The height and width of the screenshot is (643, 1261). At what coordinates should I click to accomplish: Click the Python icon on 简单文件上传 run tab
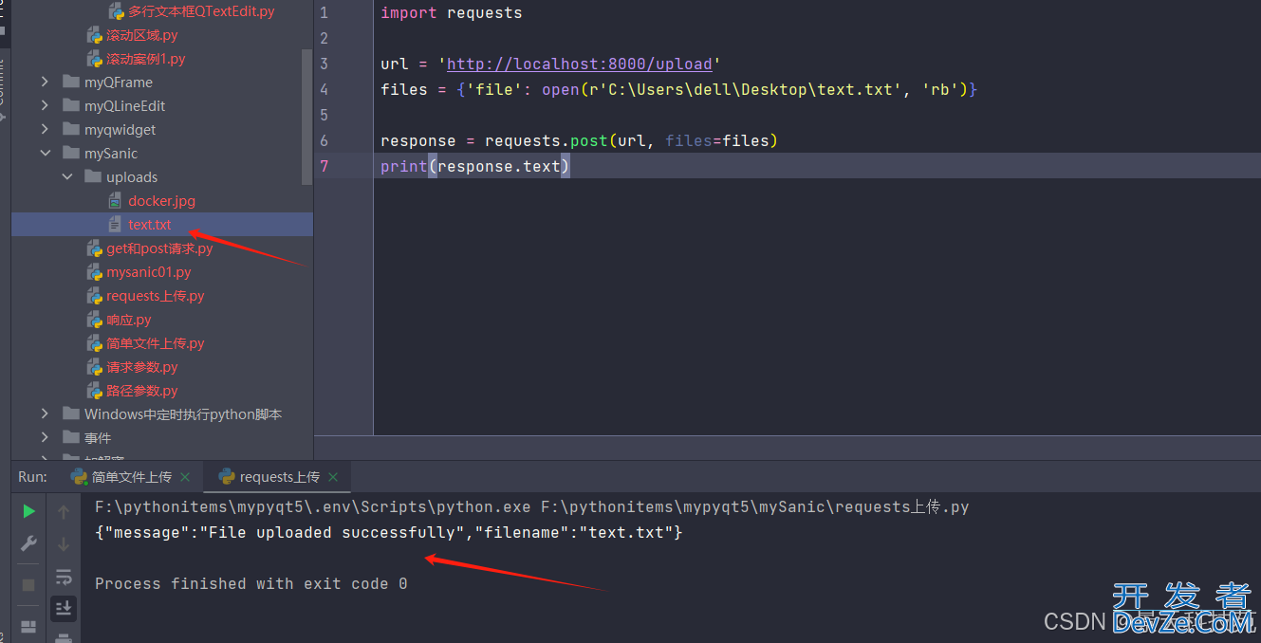click(79, 477)
